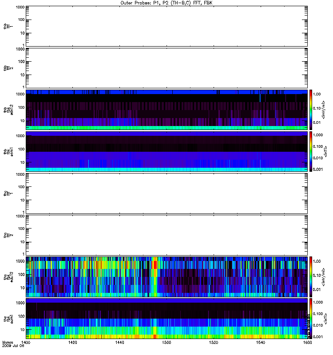The width and height of the screenshot is (333, 355).
Task: Pick the thc fbk edc12 color bar
Action: [x=311, y=277]
